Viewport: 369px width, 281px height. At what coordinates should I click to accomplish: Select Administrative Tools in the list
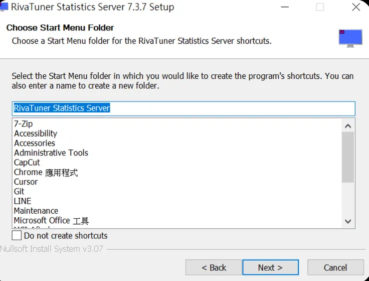click(51, 153)
